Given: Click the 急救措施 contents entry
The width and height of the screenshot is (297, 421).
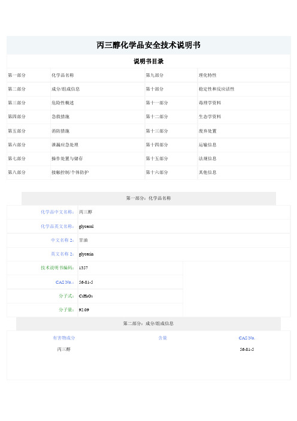Looking at the screenshot, I should pos(60,116).
